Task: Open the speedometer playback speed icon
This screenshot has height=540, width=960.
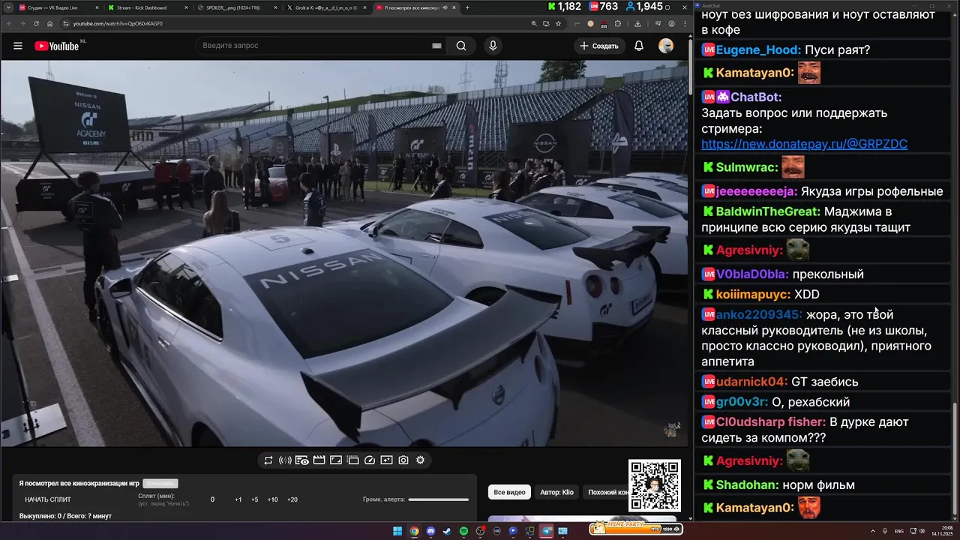Action: click(x=370, y=460)
